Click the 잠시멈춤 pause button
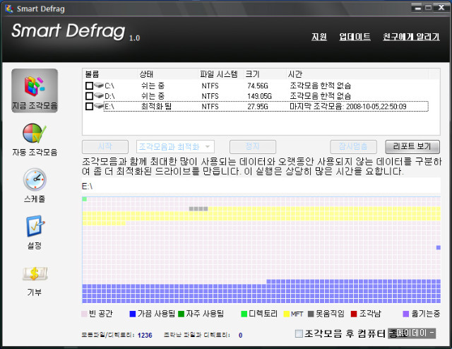This screenshot has width=452, height=349. click(x=353, y=147)
